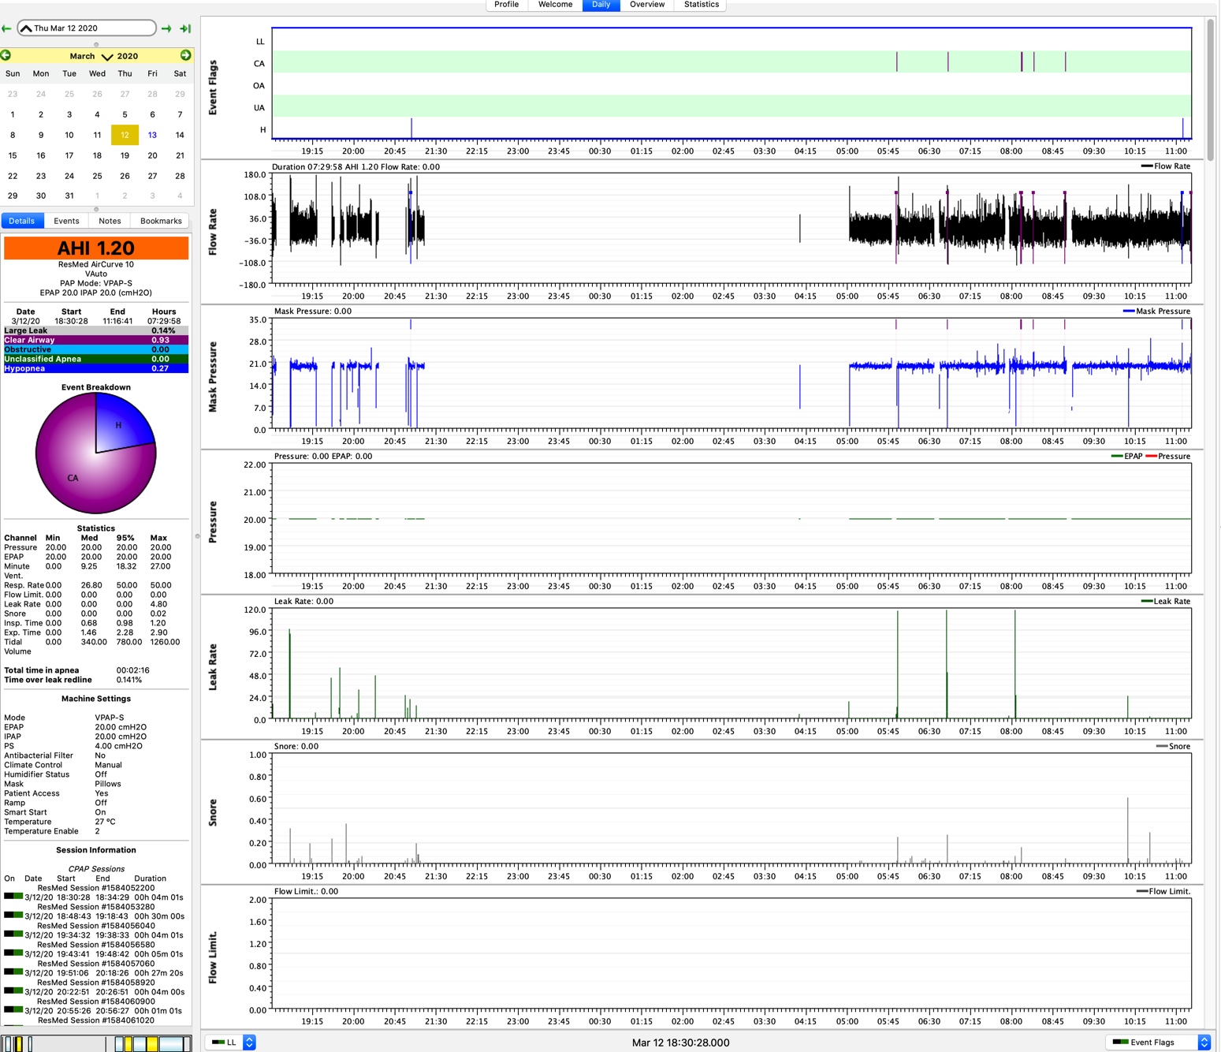Toggle session #1584056580 on/off switch
1221x1052 pixels.
[x=13, y=953]
